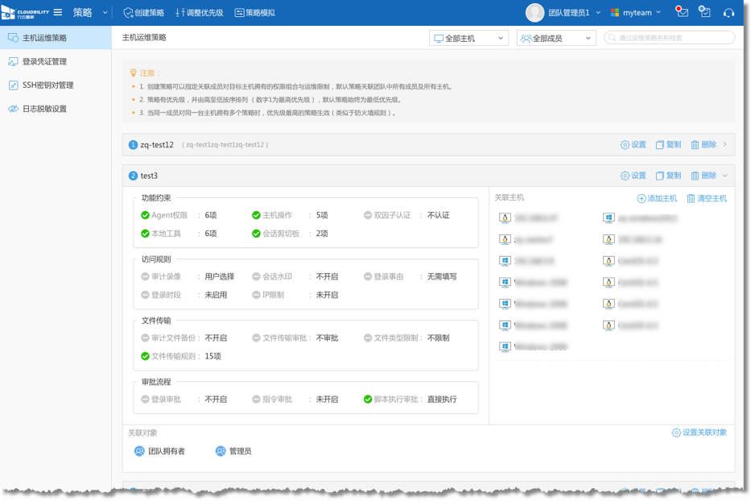This screenshot has width=751, height=501.
Task: Click the 审计录像 disabled status icon
Action: coord(145,276)
